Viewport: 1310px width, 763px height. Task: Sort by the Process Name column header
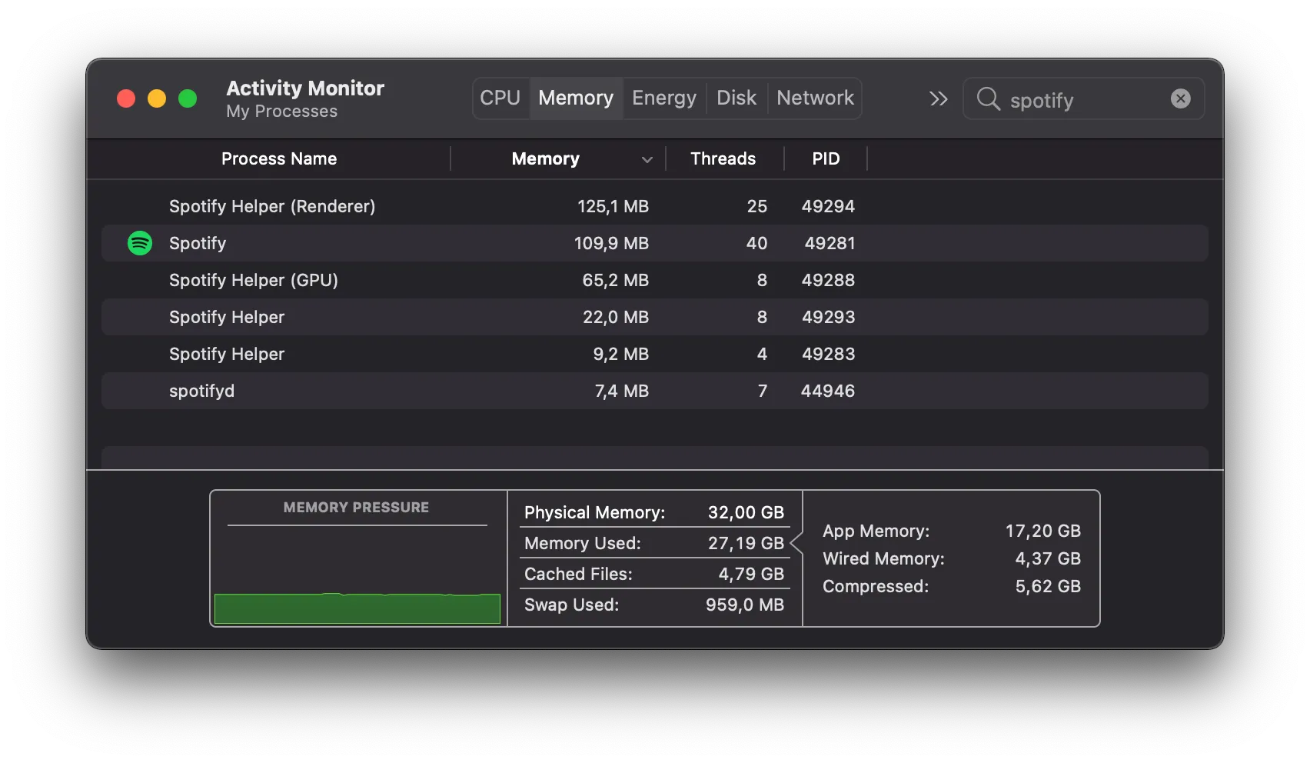(x=278, y=158)
